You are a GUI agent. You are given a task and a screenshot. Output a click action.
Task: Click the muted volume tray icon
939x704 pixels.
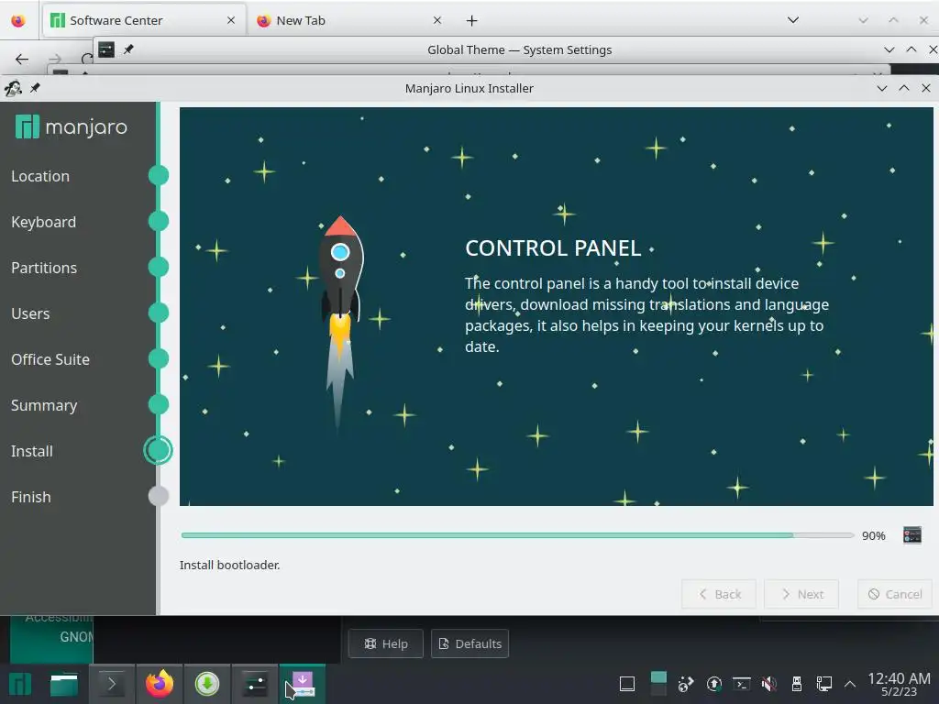[x=769, y=684]
